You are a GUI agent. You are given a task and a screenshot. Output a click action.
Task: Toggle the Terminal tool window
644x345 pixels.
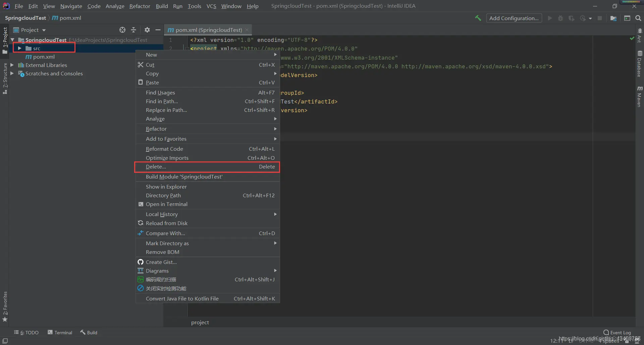(60, 333)
